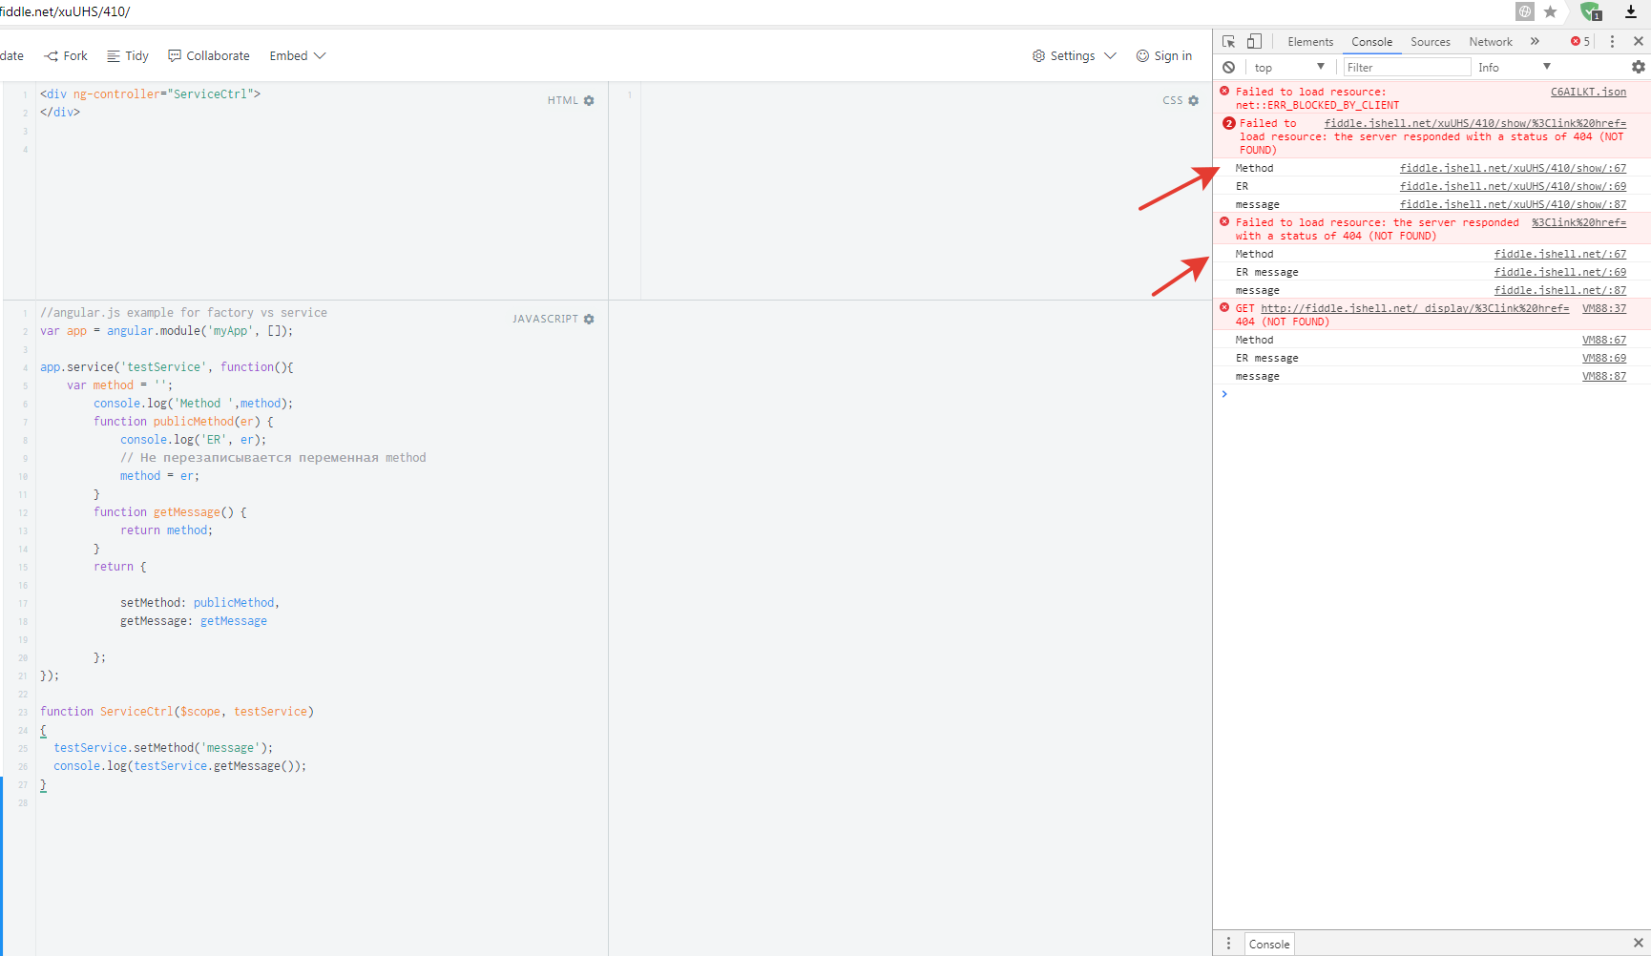Click Sign in on JSFiddle
Viewport: 1651px width, 956px height.
tap(1164, 56)
